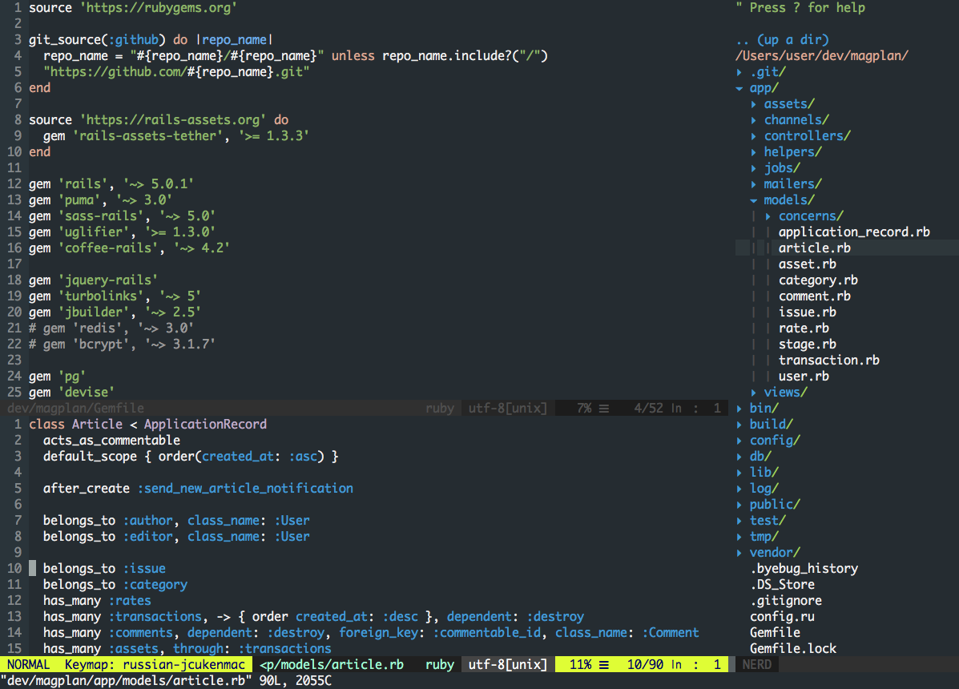Expand the controllers folder
The width and height of the screenshot is (959, 689).
coord(754,136)
